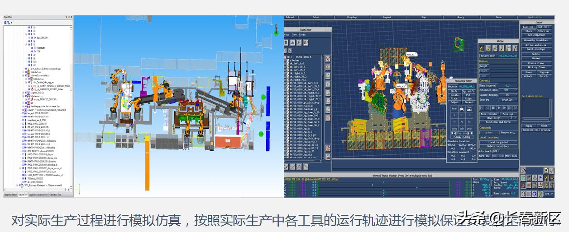Click the Generate cell preview button
This screenshot has height=232, width=569.
(x=536, y=130)
